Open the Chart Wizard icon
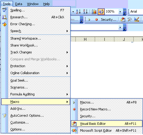 (x=94, y=12)
